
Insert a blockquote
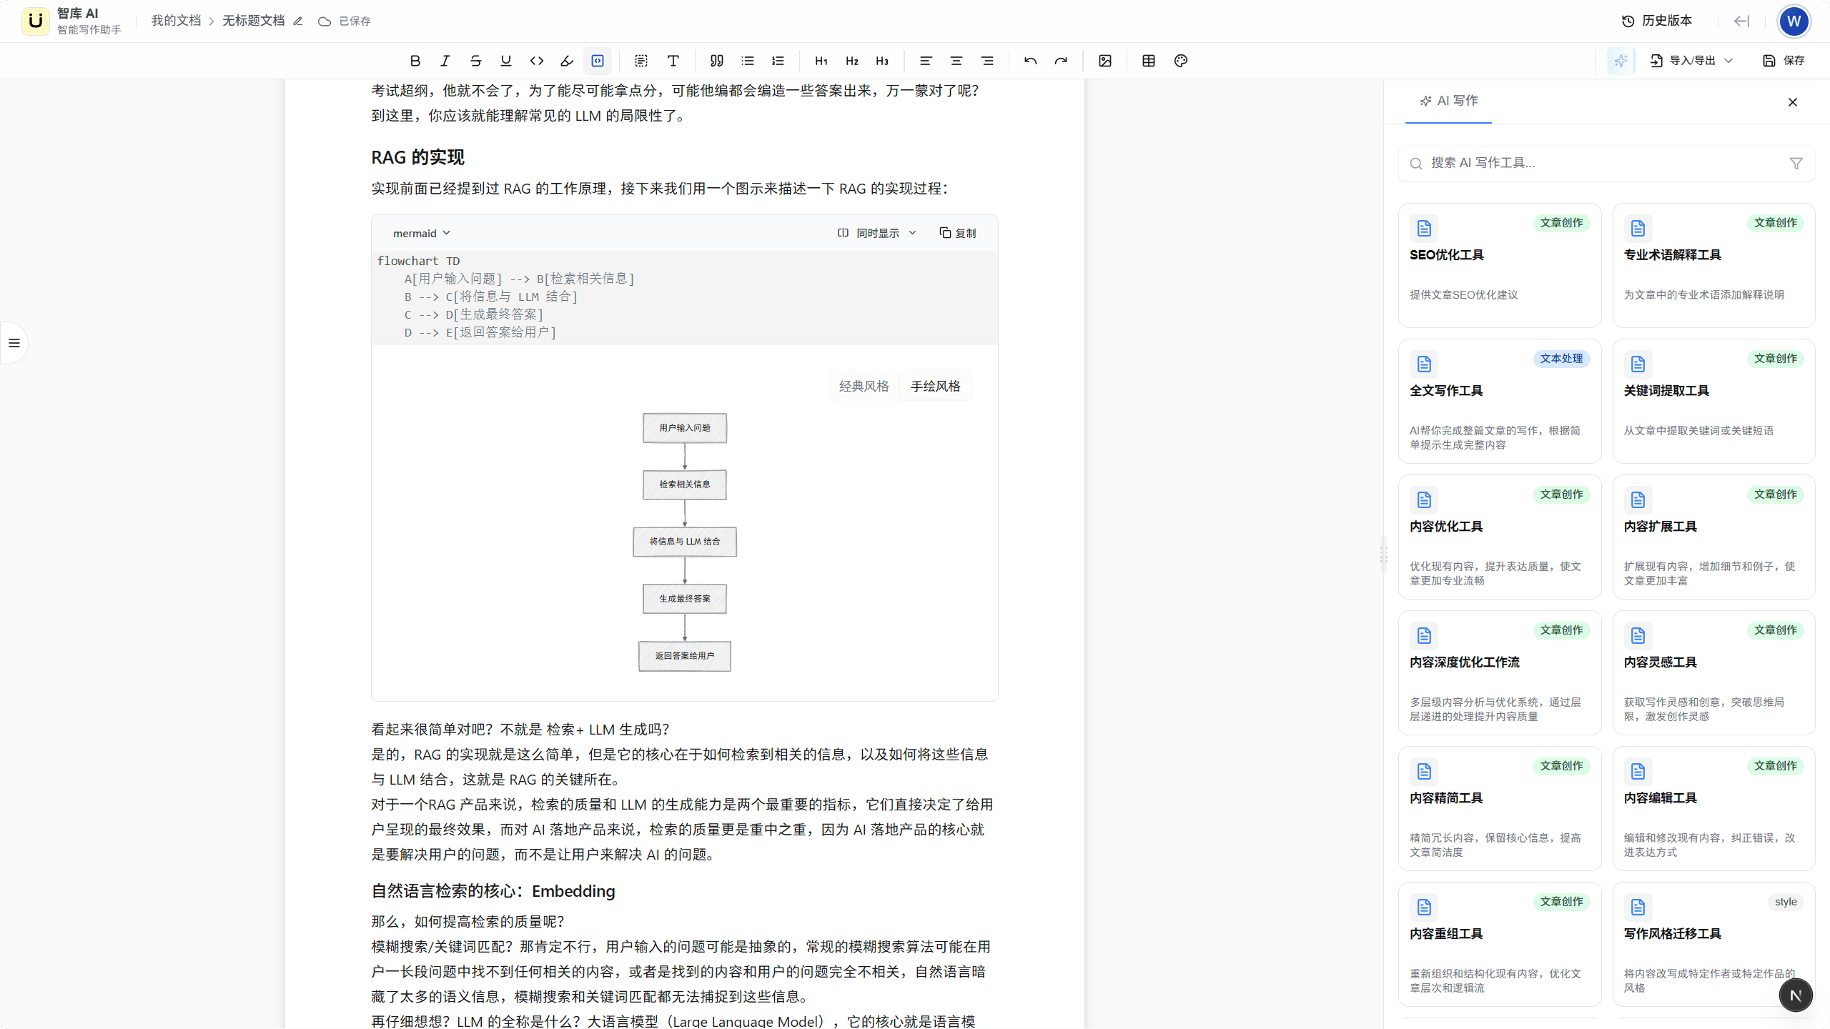(x=716, y=61)
